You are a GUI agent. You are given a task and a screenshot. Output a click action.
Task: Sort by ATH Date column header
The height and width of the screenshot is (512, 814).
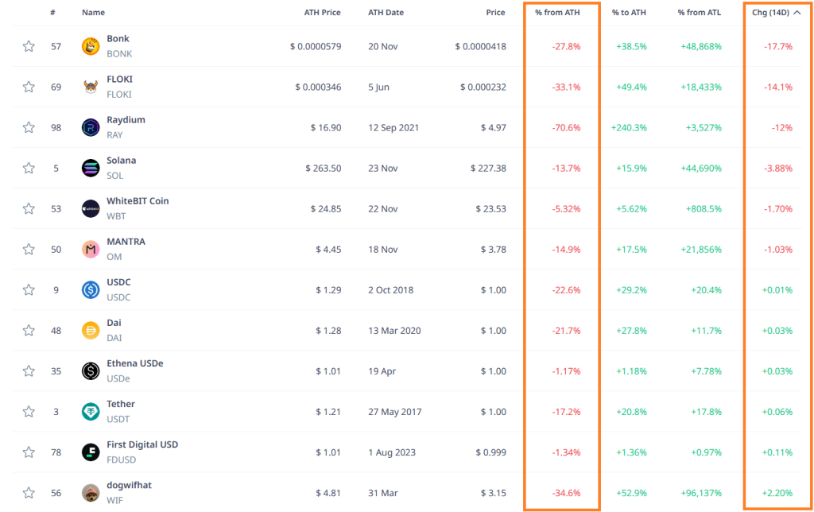386,13
